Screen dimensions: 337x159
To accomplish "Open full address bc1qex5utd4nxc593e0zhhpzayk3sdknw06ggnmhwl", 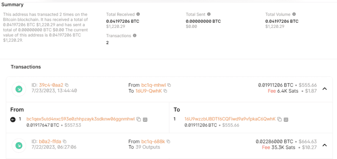I will [x=80, y=119].
